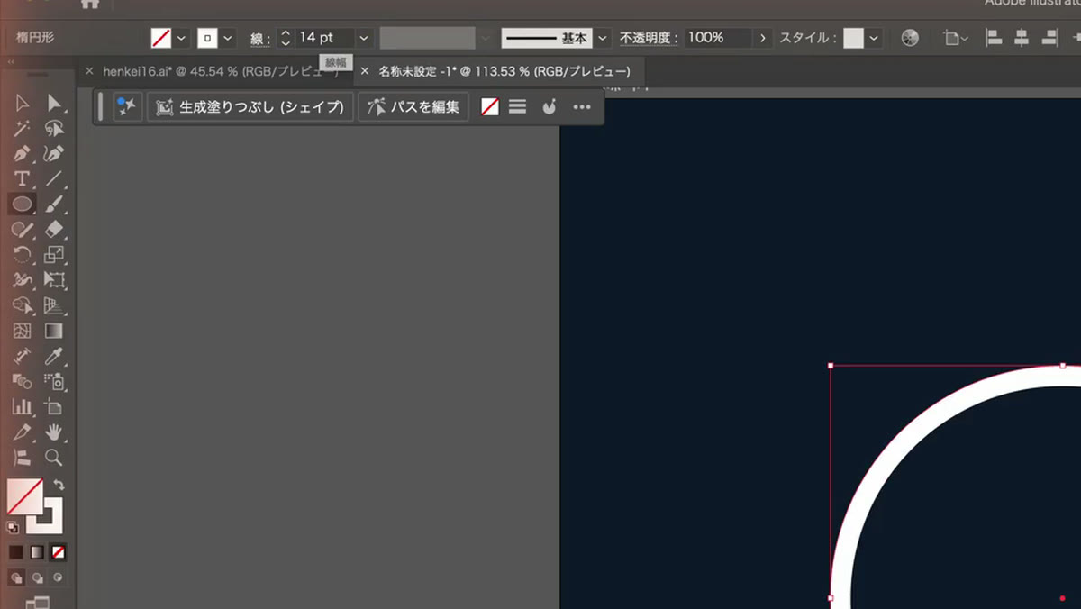Screen dimensions: 1081x609
Task: Open brush definition 基本 dropdown
Action: 603,38
